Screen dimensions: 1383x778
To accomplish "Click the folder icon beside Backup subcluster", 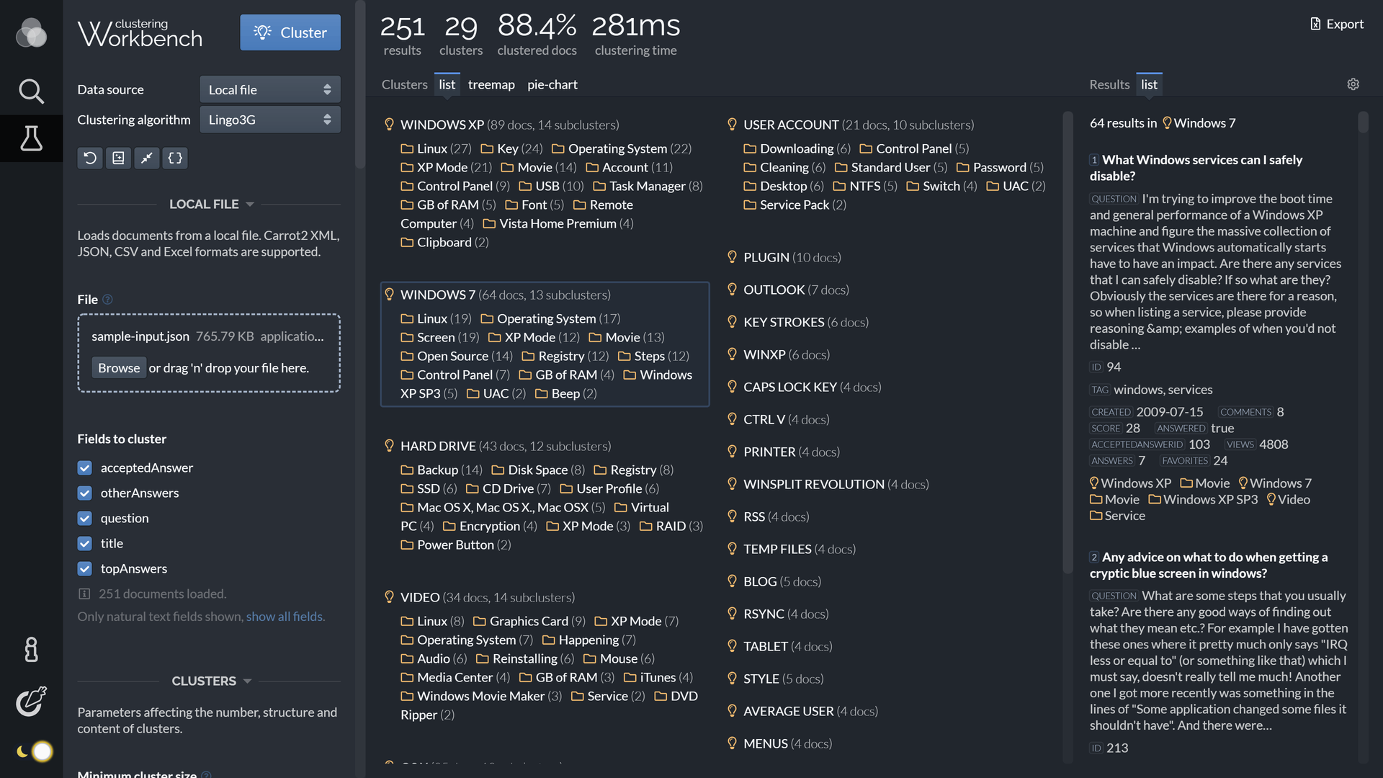I will coord(407,470).
